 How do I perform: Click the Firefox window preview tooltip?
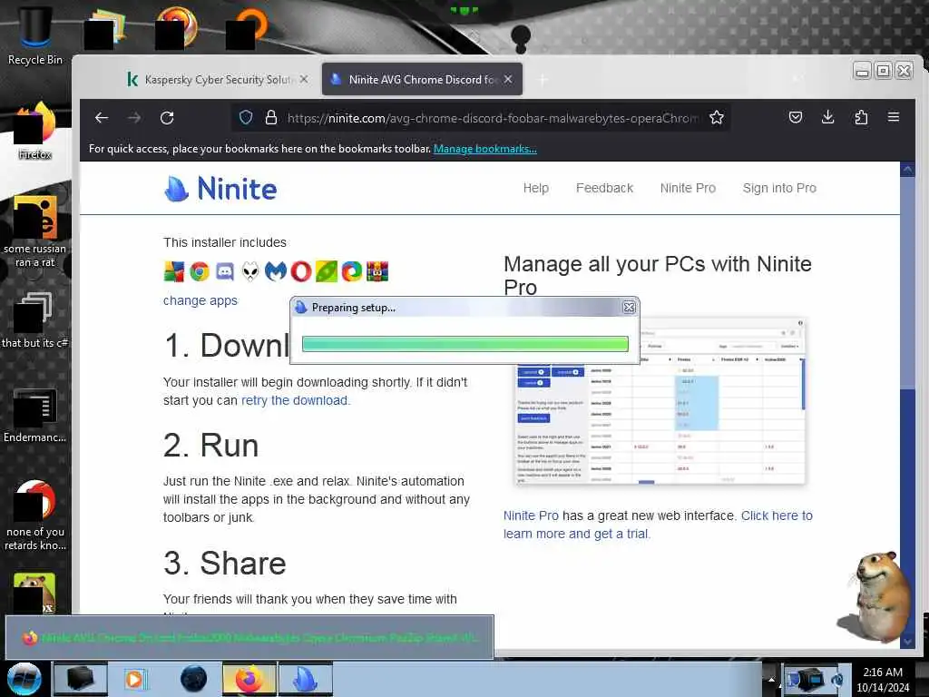pos(249,638)
